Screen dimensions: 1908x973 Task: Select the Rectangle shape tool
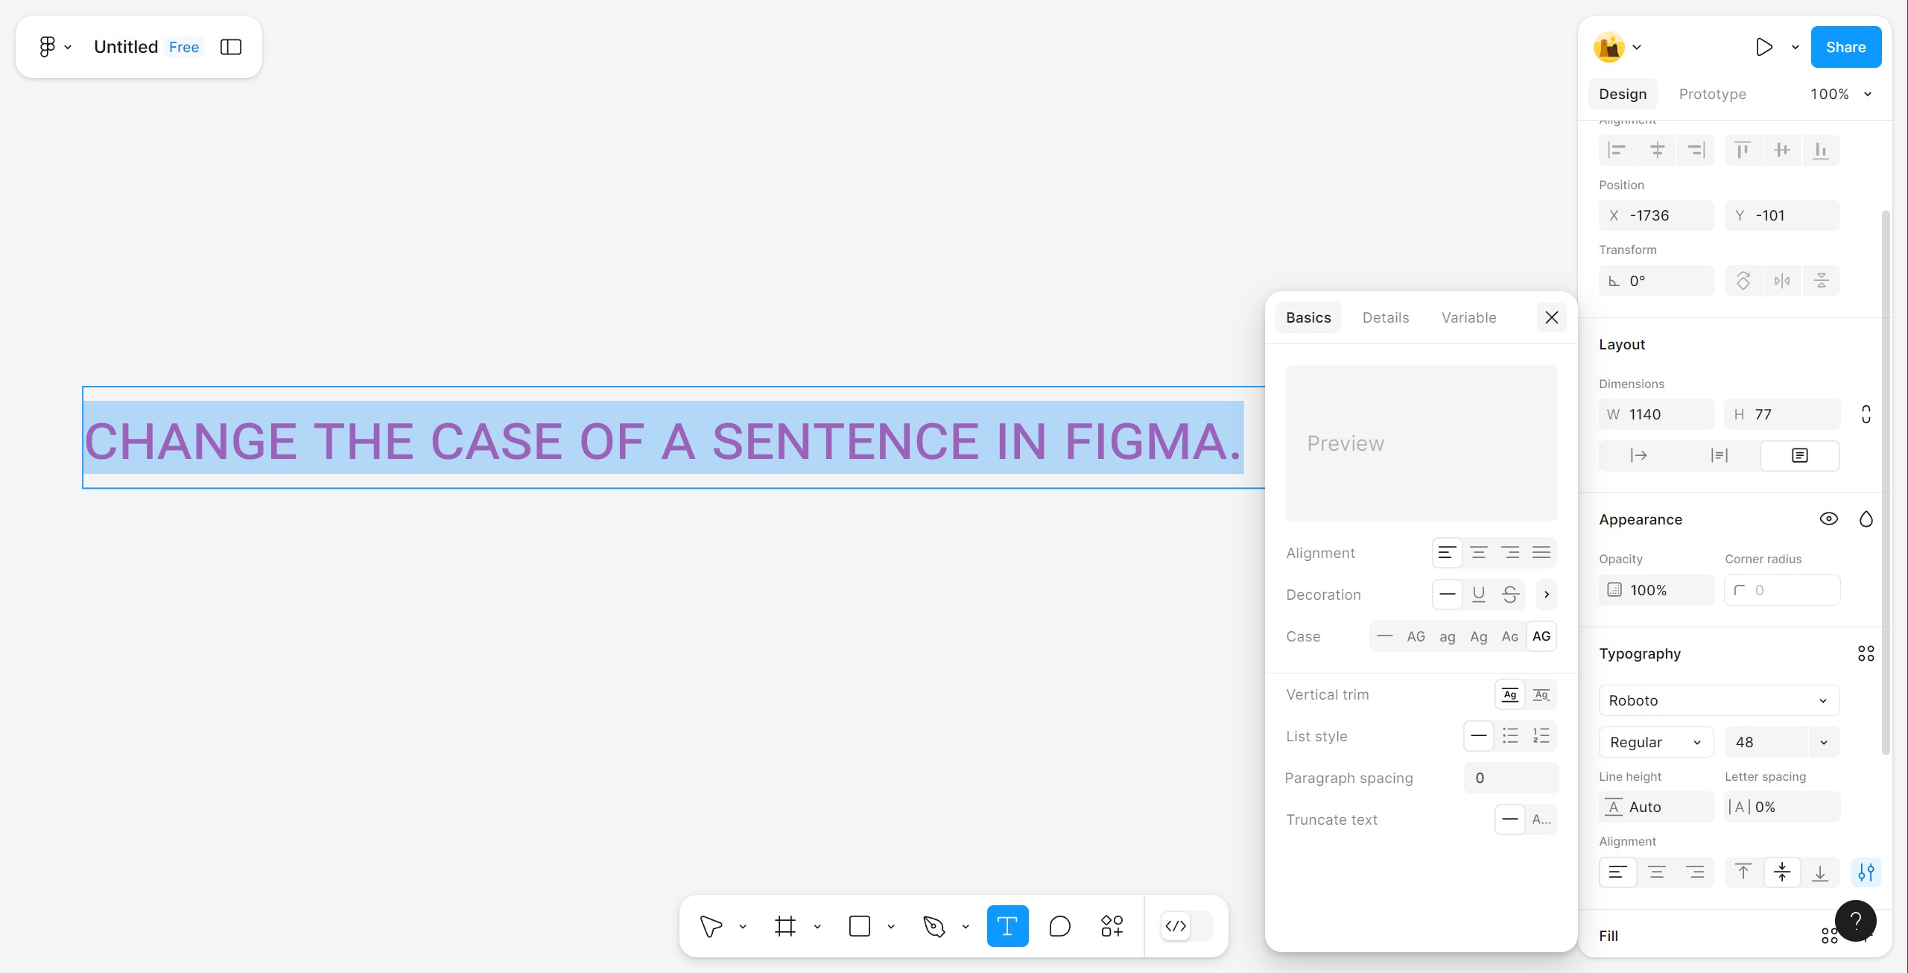860,926
